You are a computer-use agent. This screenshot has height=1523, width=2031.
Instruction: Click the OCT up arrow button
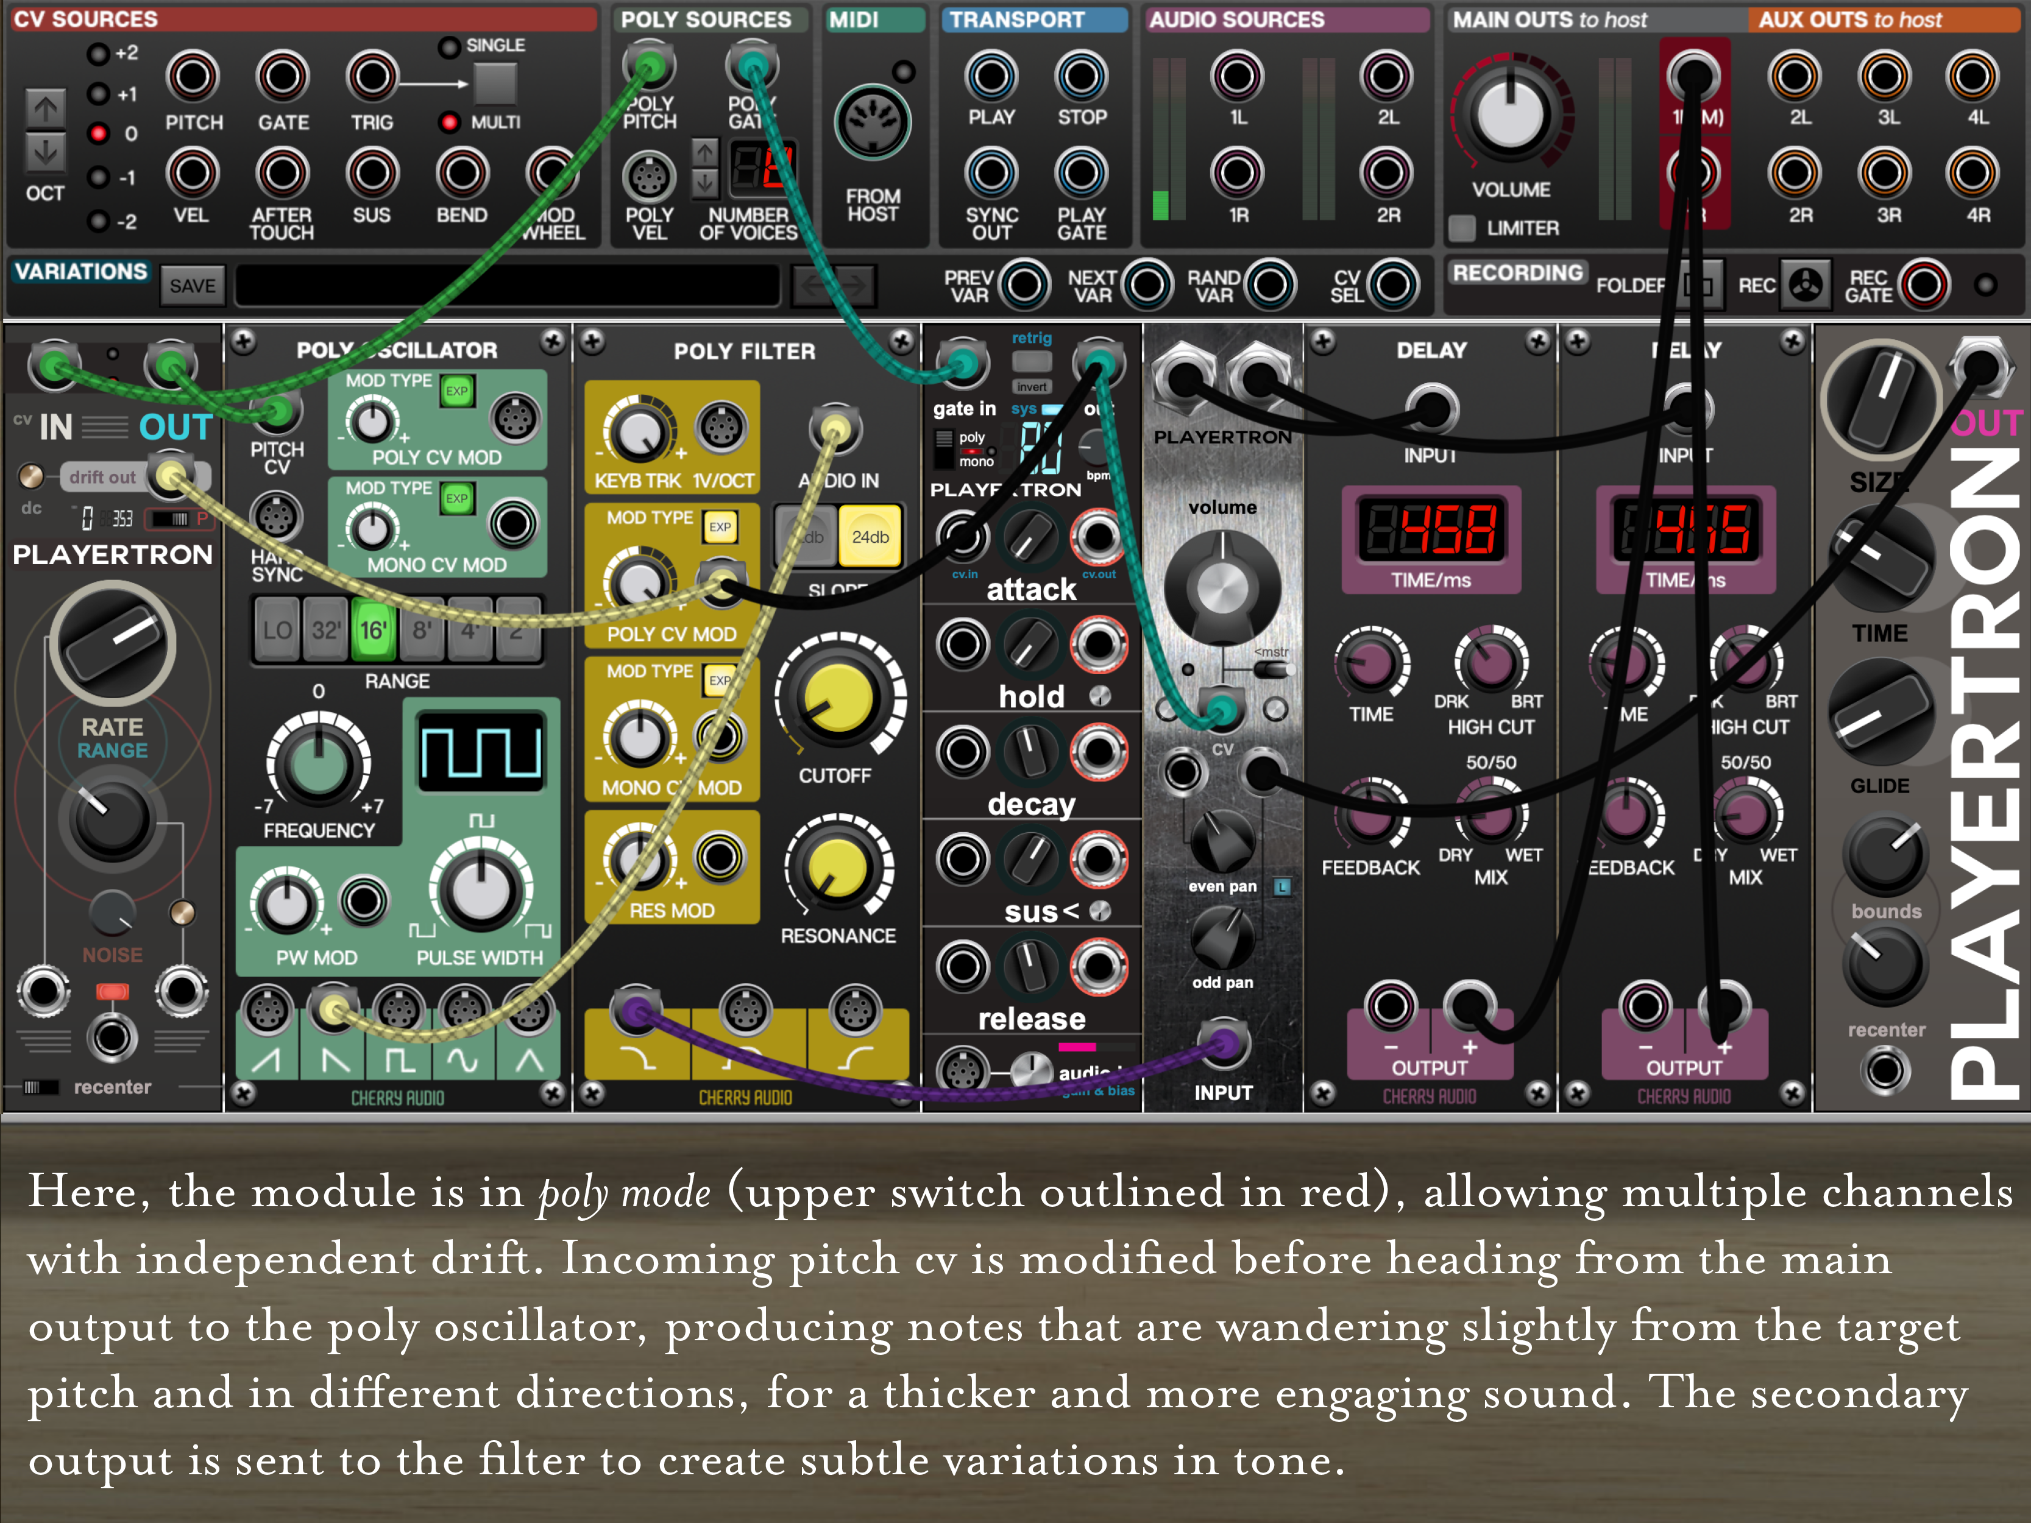point(45,110)
